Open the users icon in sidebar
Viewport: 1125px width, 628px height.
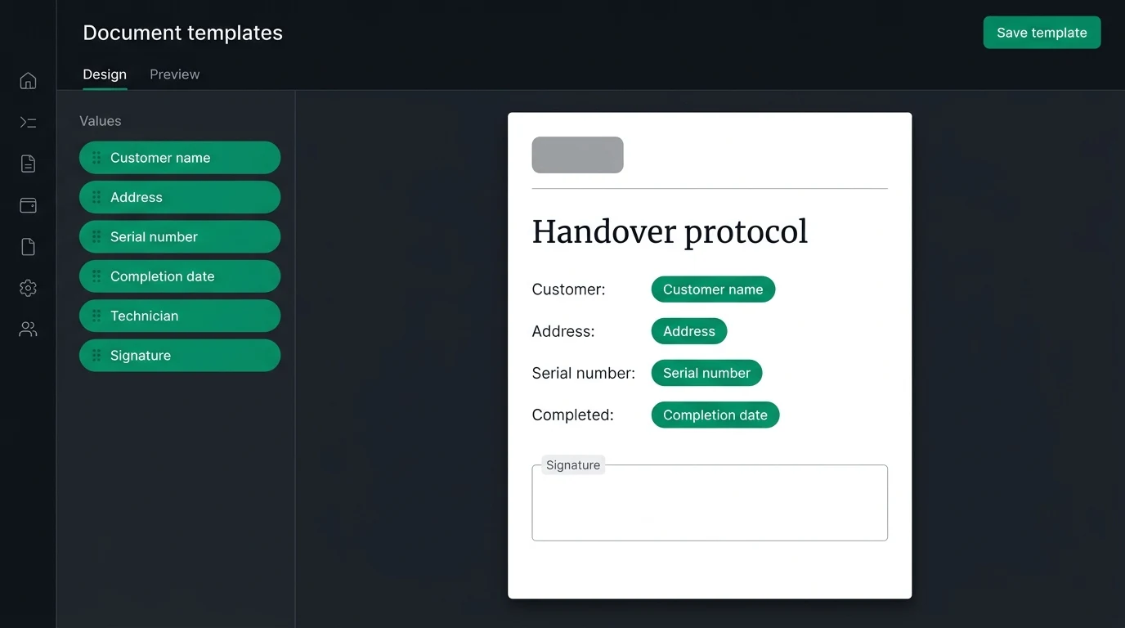[x=28, y=330]
